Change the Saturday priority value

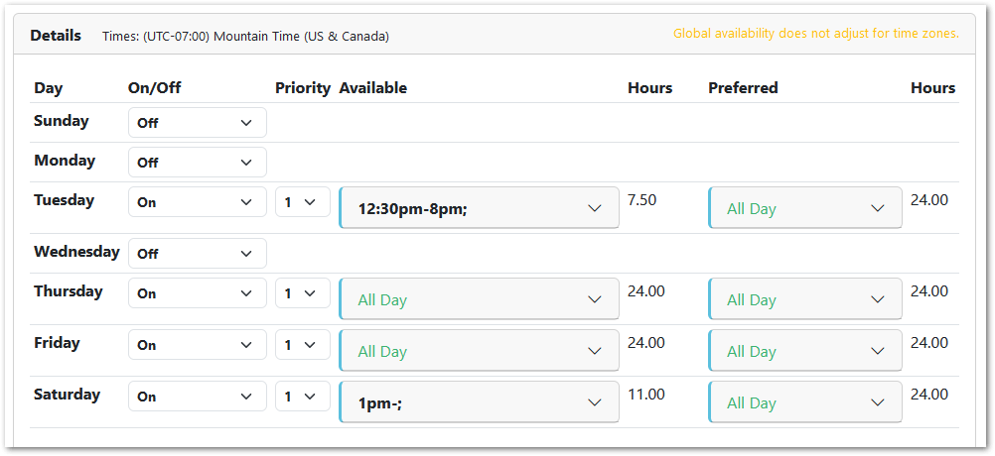coord(302,397)
